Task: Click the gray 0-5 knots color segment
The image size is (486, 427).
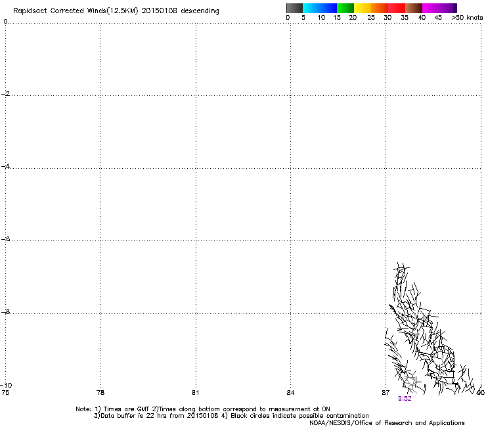Action: (294, 8)
